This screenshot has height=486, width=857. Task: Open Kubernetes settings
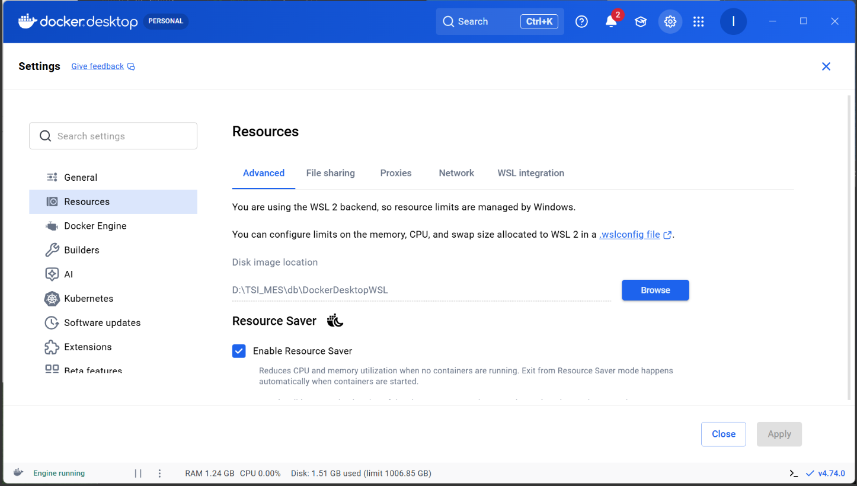(113, 299)
